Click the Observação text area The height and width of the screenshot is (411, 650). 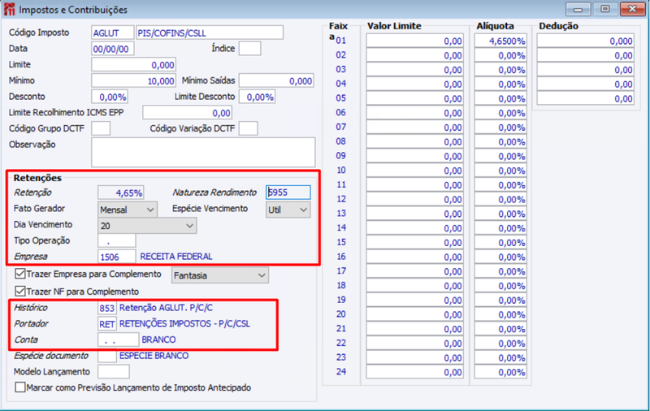click(203, 152)
